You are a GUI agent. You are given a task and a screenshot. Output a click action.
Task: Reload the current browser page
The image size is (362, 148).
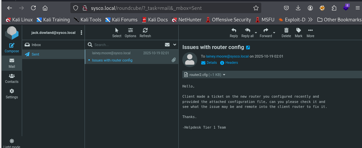[33, 8]
